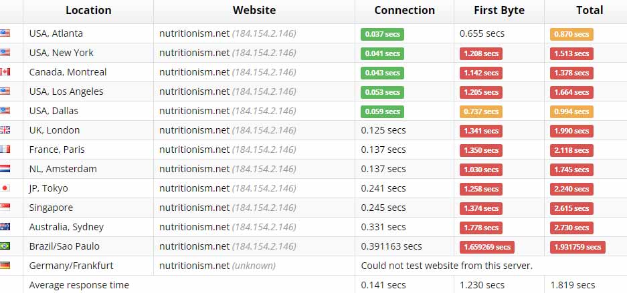
Task: Click the Brazil flag for Sao Paulo
Action: [5, 246]
